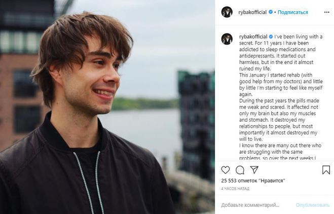The image size is (334, 214).
Task: Click the verified badge next to the caption username
Action: (x=271, y=37)
